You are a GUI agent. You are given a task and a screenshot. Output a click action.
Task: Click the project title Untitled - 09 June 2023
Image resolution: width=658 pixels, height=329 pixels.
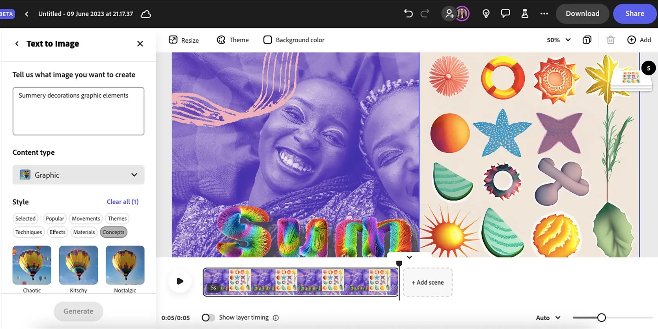click(x=85, y=14)
